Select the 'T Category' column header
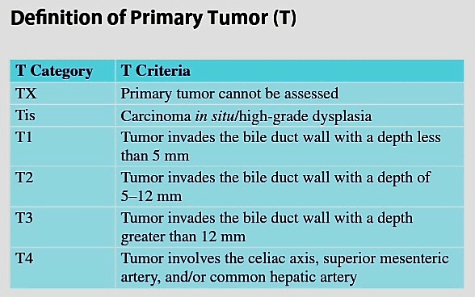This screenshot has height=297, width=475. pyautogui.click(x=63, y=71)
